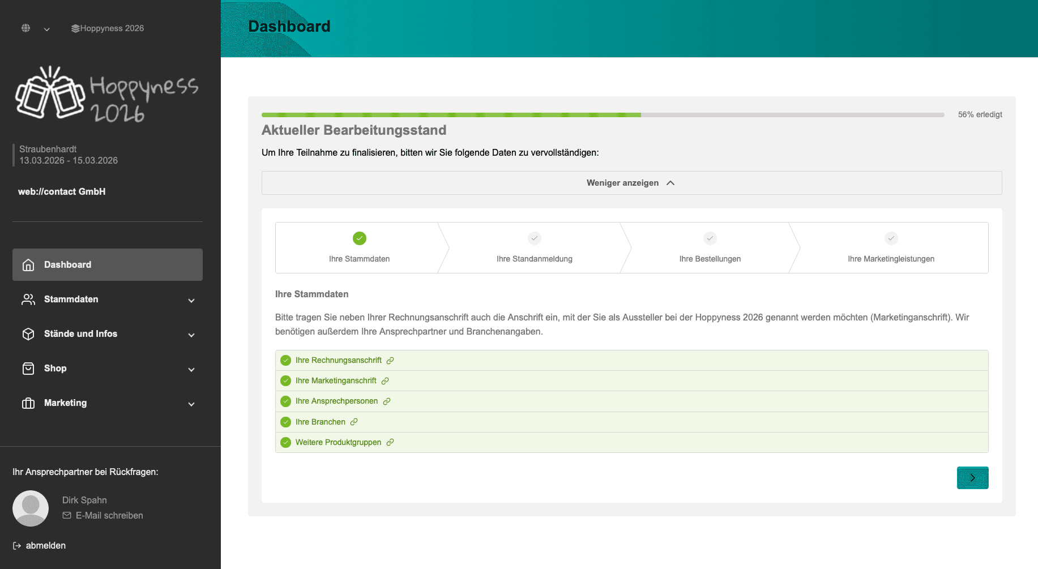Click link icon beside Weitere Produktgruppen

[390, 443]
